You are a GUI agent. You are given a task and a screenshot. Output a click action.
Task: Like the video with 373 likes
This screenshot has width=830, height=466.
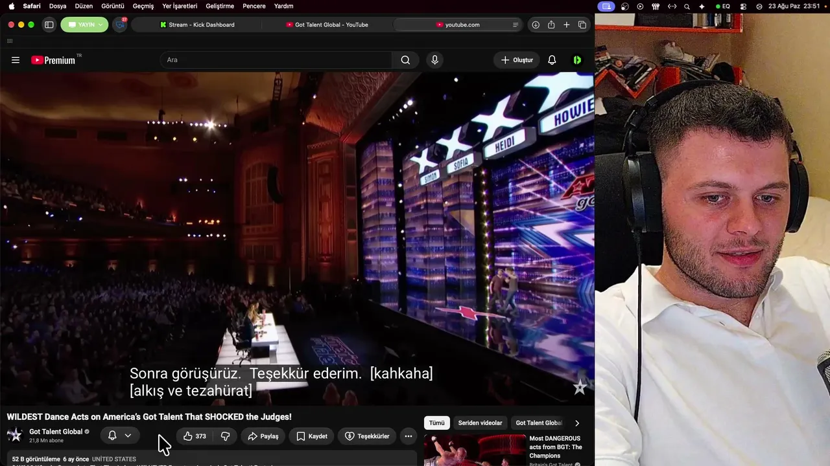195,436
